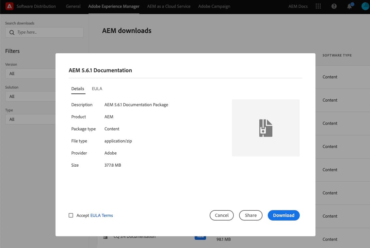Click the search magnifier icon
Screen dimensions: 370x248
click(12, 32)
